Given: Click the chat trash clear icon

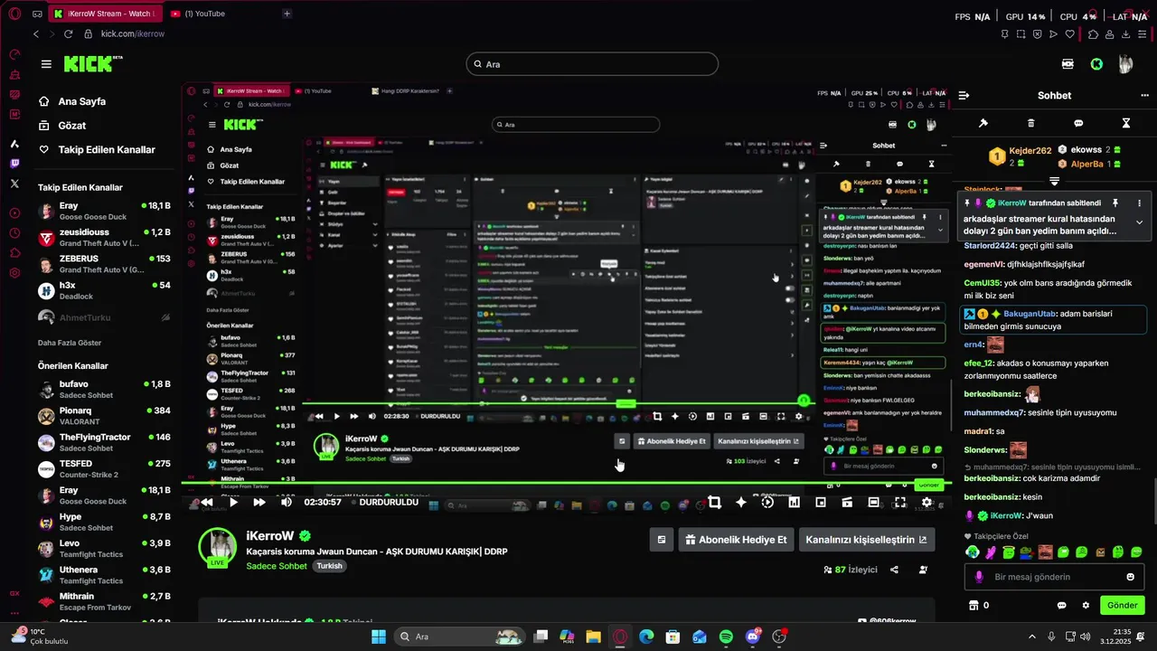Looking at the screenshot, I should coord(1031,123).
